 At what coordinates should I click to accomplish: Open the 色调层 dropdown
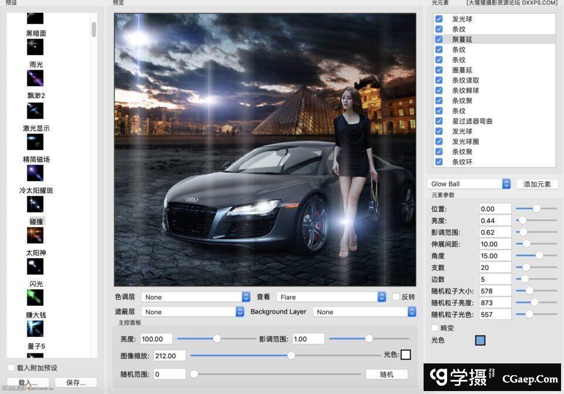(196, 297)
